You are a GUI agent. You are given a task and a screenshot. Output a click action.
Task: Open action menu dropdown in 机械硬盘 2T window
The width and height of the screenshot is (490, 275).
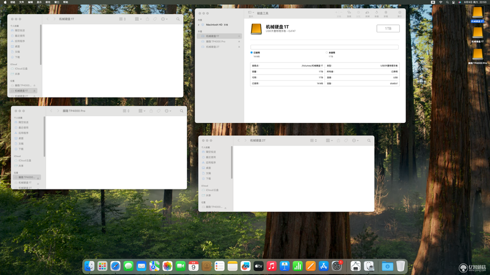pos(355,141)
